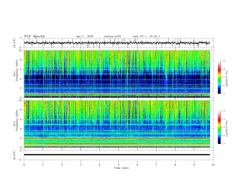Select the ch.2 colorbar "log(PSD)(V²/Hz)" label
Viewport: 240px width, 185px height.
click(x=227, y=129)
